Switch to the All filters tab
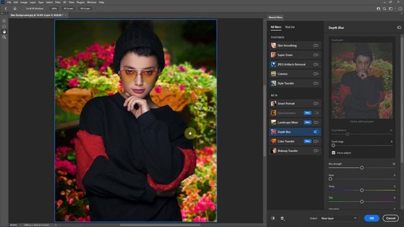The height and width of the screenshot is (227, 404). click(276, 27)
